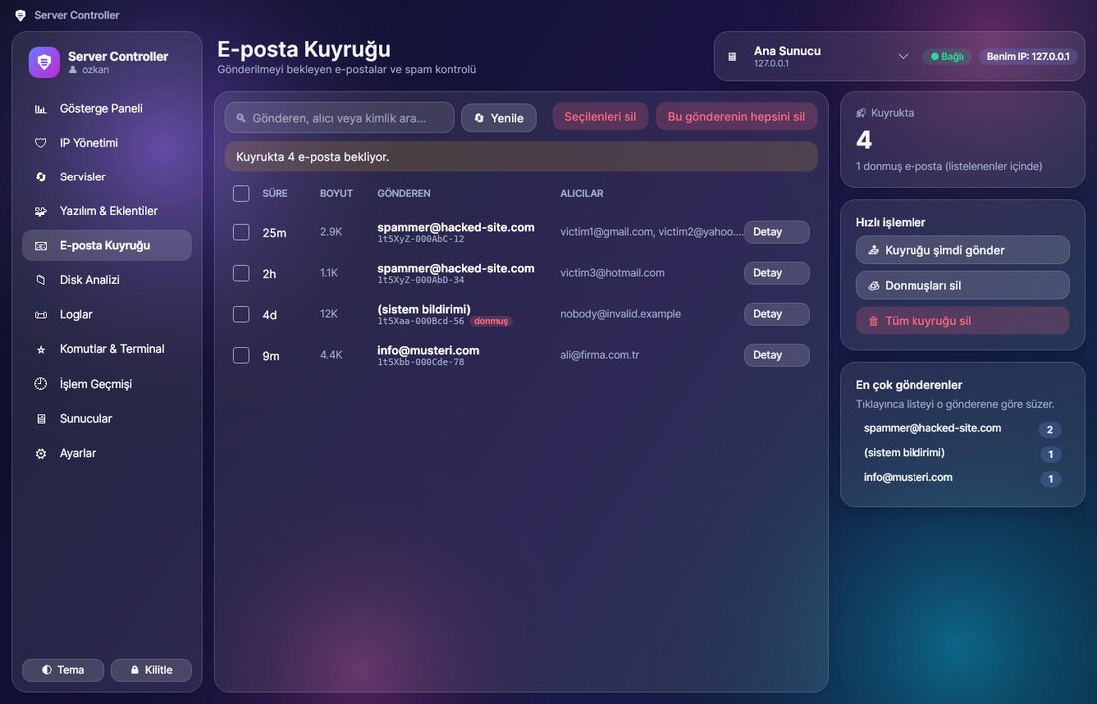Click the Loglar icon
The width and height of the screenshot is (1097, 704).
coord(41,315)
